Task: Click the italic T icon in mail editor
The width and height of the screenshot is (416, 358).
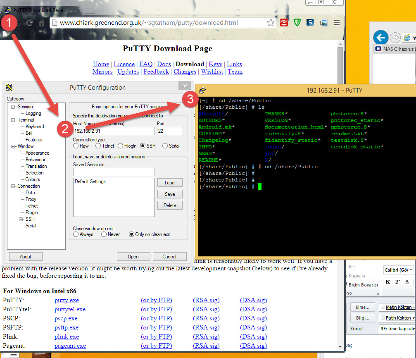Action: click(397, 282)
